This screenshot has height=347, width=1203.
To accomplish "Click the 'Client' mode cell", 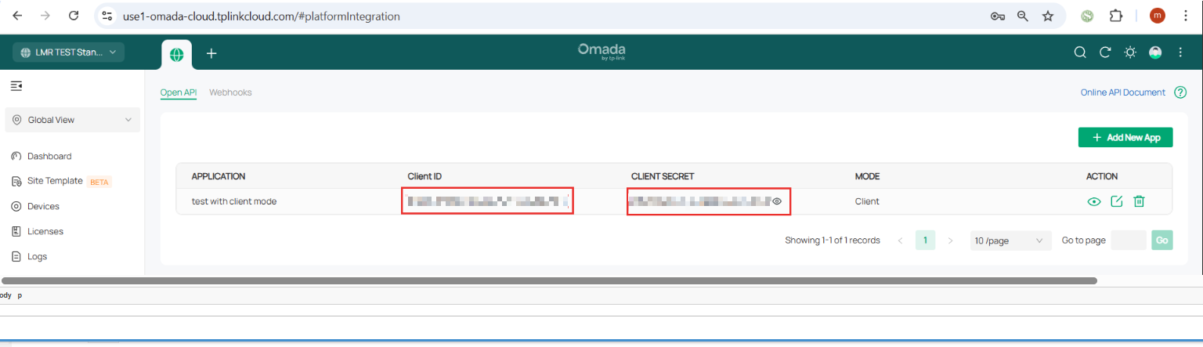I will (x=867, y=201).
